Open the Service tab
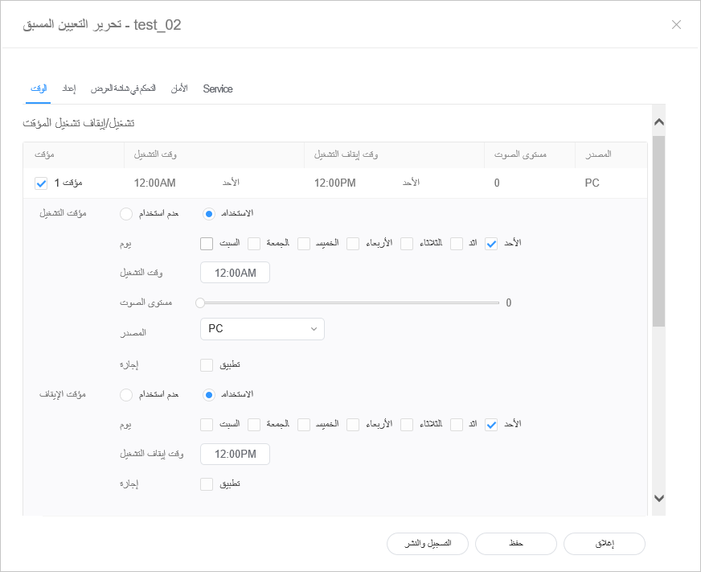Viewport: 701px width, 572px height. pyautogui.click(x=217, y=88)
